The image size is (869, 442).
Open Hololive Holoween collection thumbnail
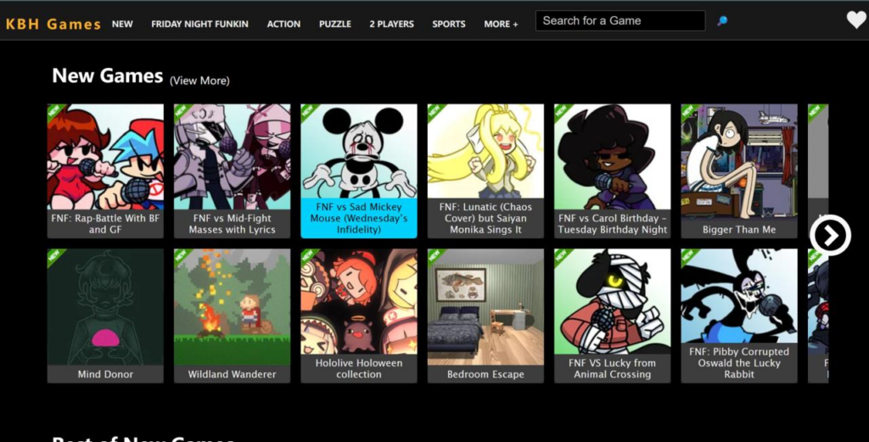(359, 301)
